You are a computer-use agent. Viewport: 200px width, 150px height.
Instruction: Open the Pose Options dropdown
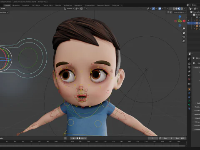tap(180, 12)
